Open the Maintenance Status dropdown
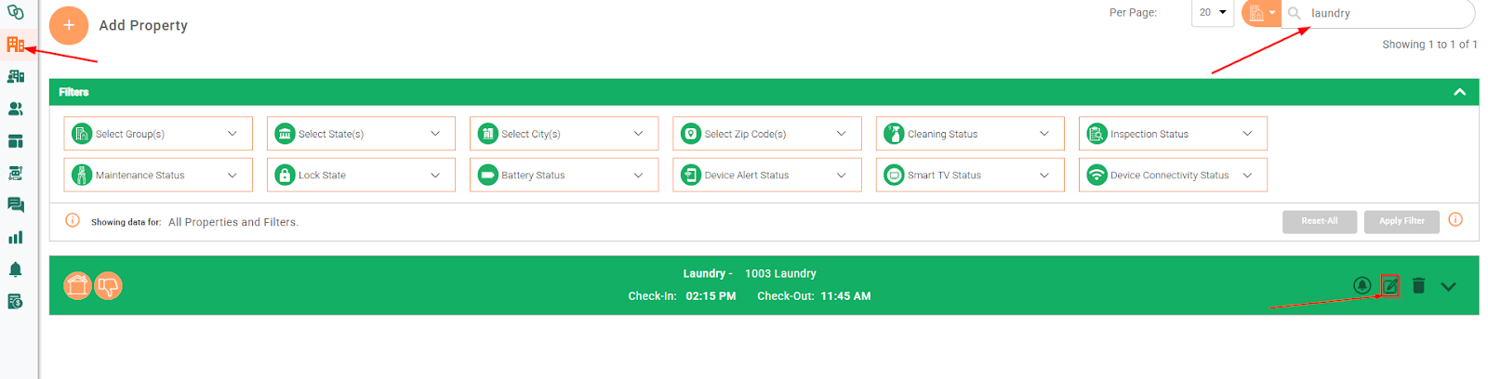The width and height of the screenshot is (1488, 379). click(x=158, y=175)
